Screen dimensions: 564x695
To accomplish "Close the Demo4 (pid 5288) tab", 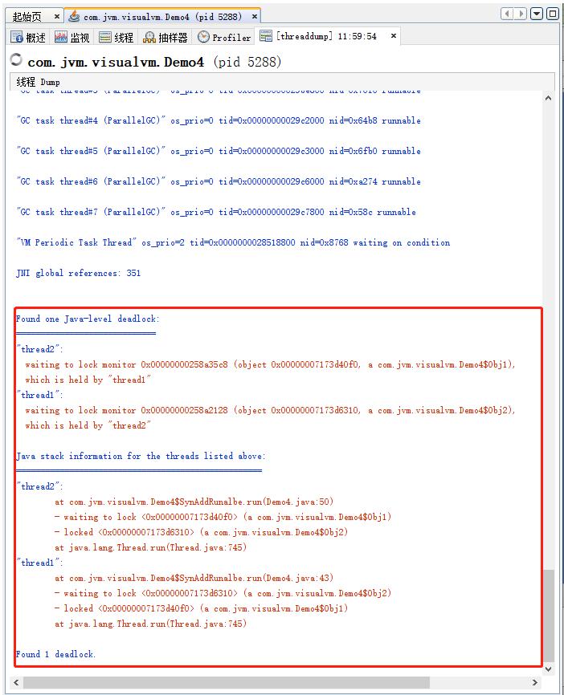I will (x=254, y=16).
